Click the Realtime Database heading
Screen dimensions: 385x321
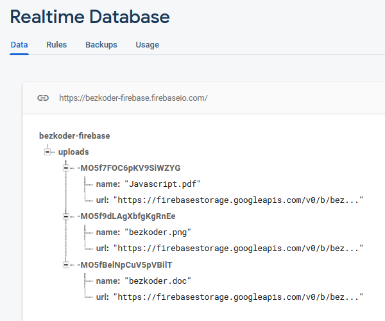coord(90,17)
